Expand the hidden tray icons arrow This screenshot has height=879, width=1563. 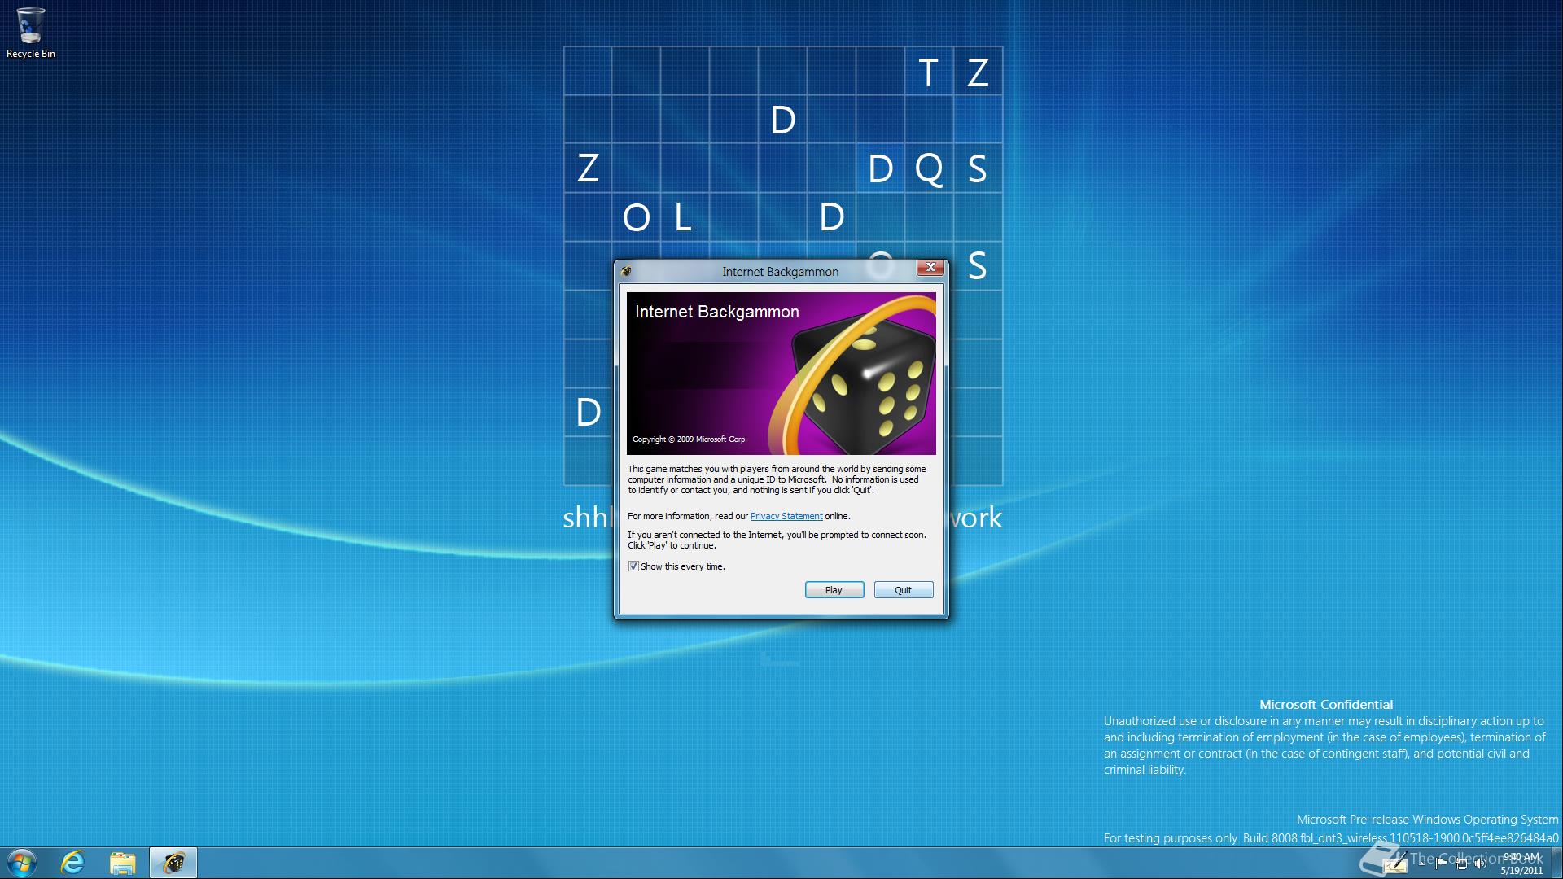tap(1421, 864)
